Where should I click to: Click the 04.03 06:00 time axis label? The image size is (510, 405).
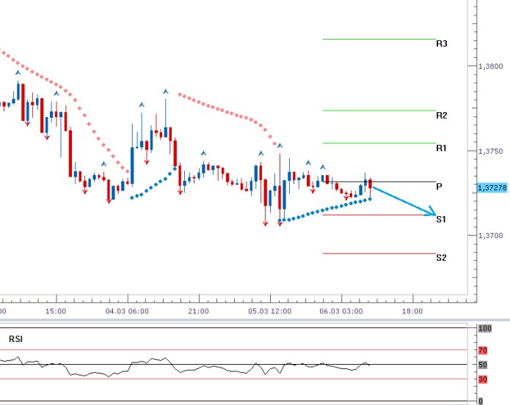127,311
